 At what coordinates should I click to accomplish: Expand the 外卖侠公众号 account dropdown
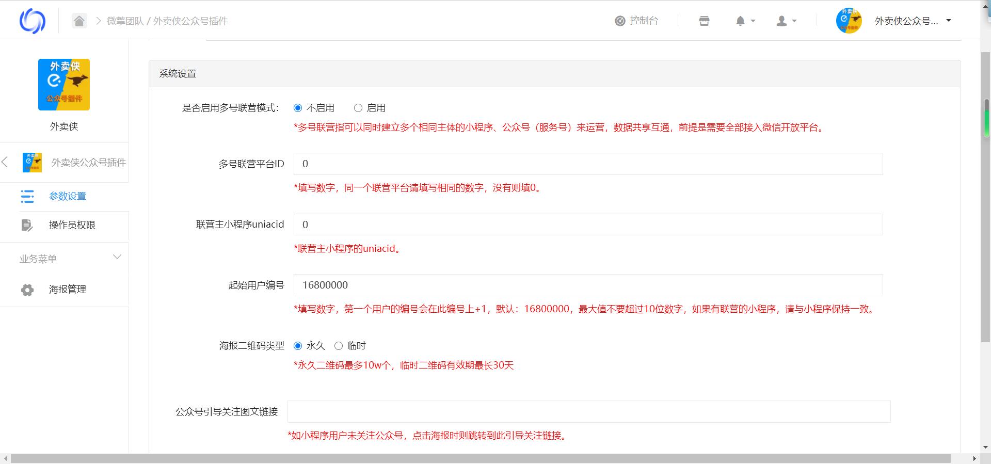pyautogui.click(x=913, y=21)
